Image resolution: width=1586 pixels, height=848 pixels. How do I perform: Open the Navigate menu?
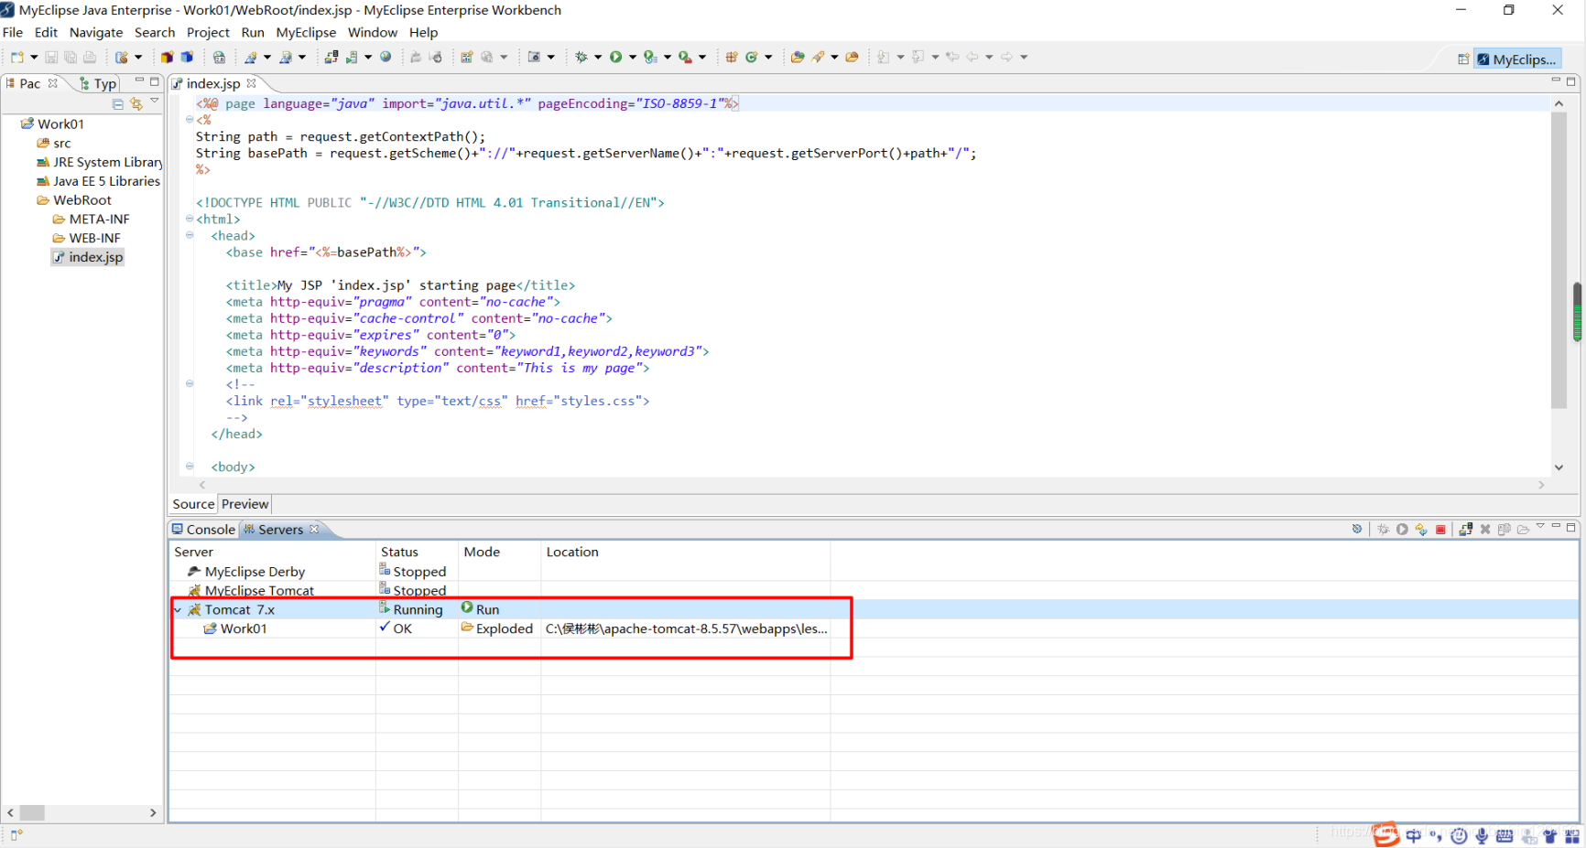point(96,32)
